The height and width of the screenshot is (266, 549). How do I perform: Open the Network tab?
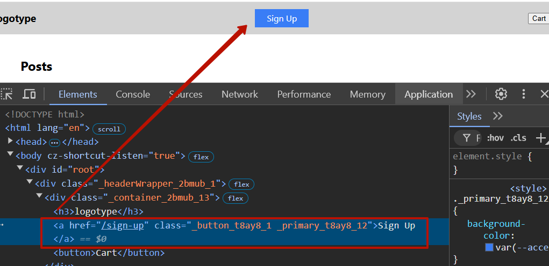(240, 94)
